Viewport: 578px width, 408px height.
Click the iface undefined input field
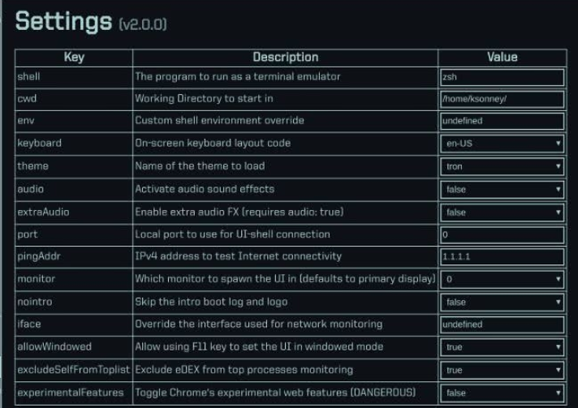pos(502,324)
